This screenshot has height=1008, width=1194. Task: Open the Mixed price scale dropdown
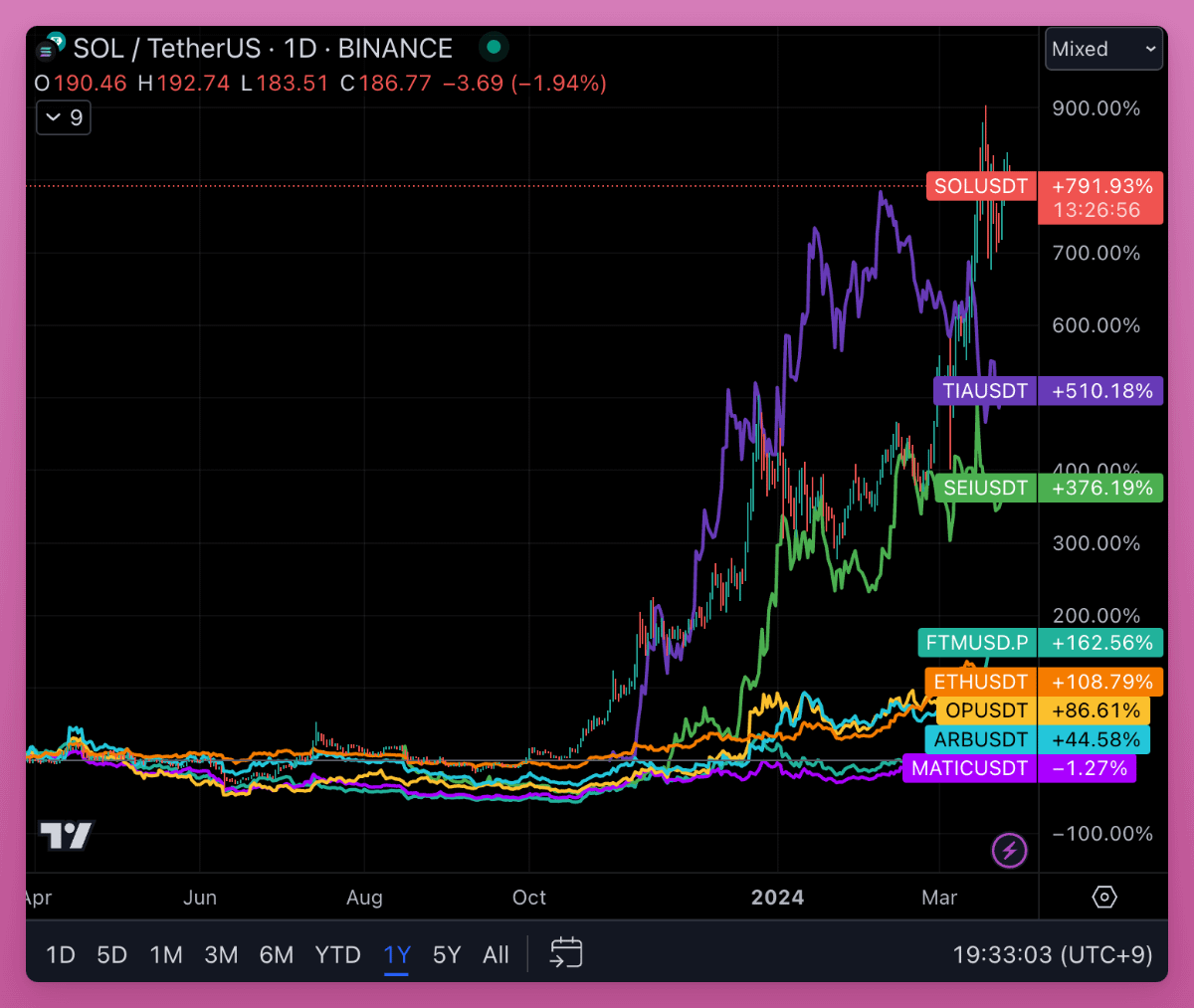(x=1102, y=48)
